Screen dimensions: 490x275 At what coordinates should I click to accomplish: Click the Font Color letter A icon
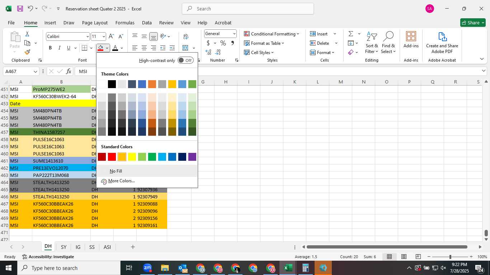point(115,48)
